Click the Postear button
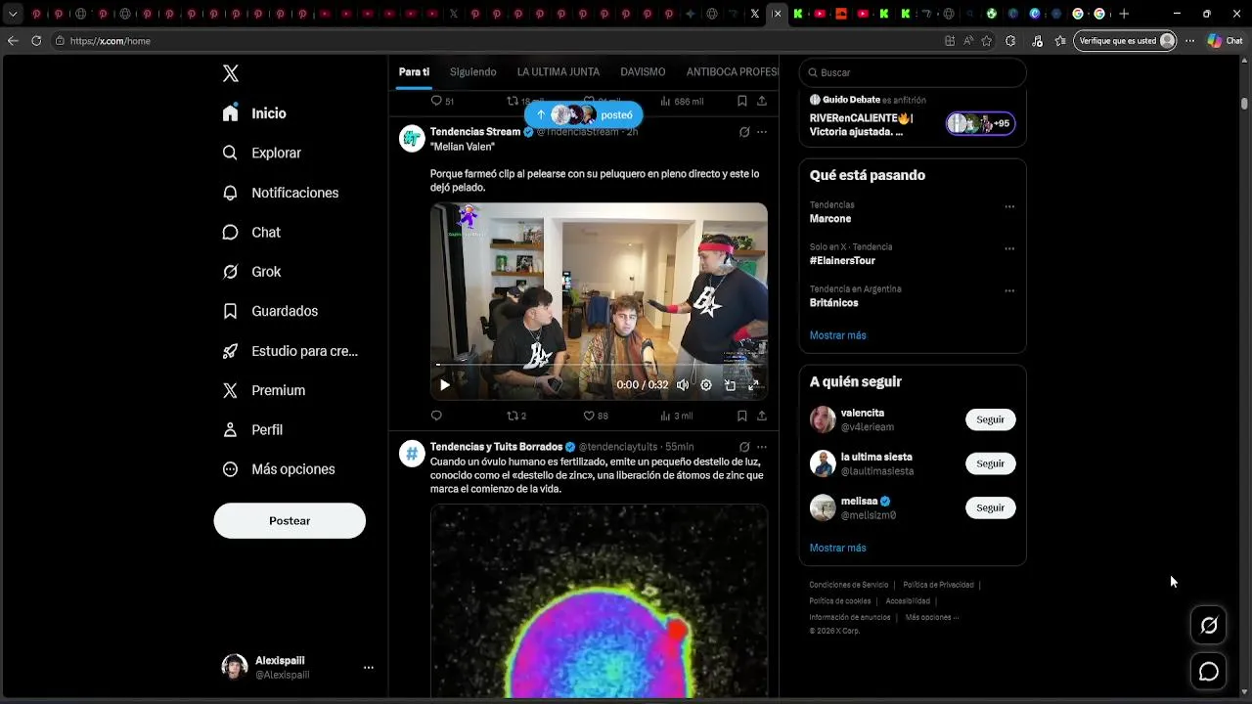1252x704 pixels. [x=290, y=521]
